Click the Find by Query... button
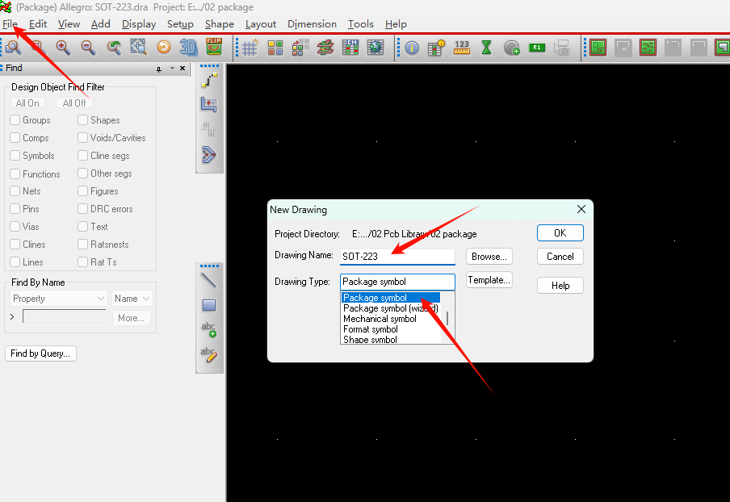The image size is (730, 502). (x=40, y=353)
